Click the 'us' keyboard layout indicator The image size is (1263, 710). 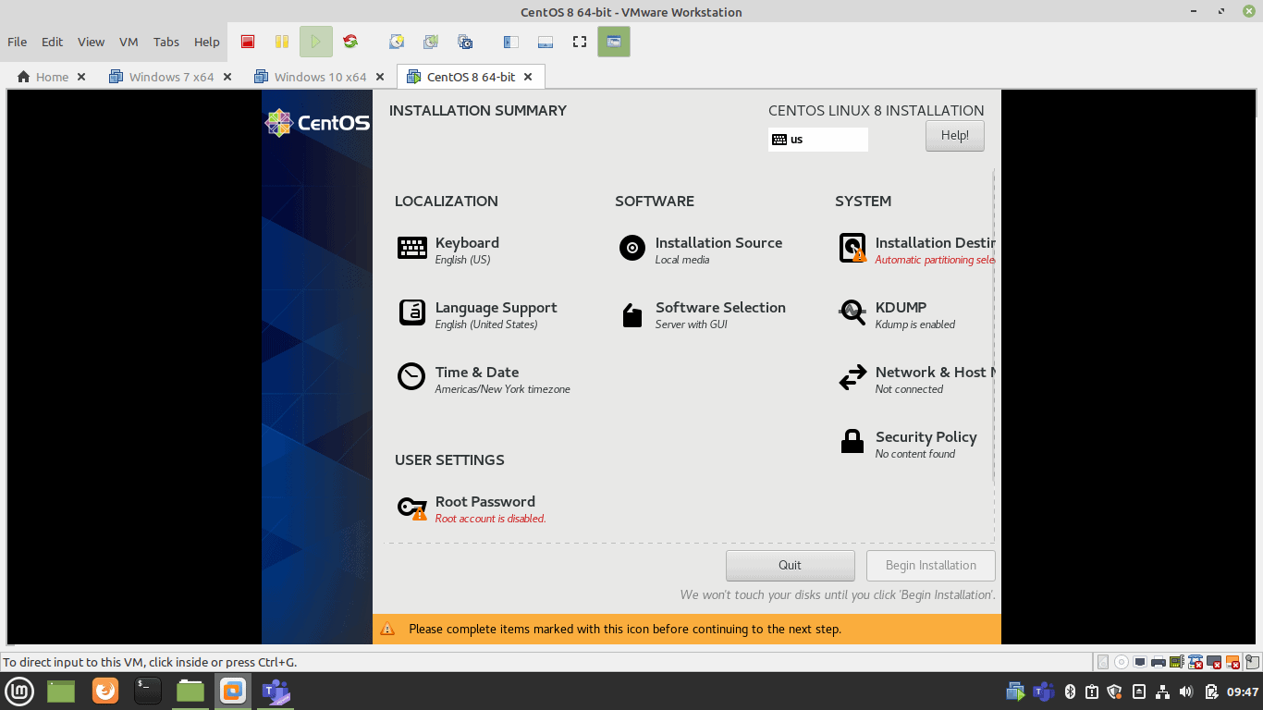coord(818,140)
